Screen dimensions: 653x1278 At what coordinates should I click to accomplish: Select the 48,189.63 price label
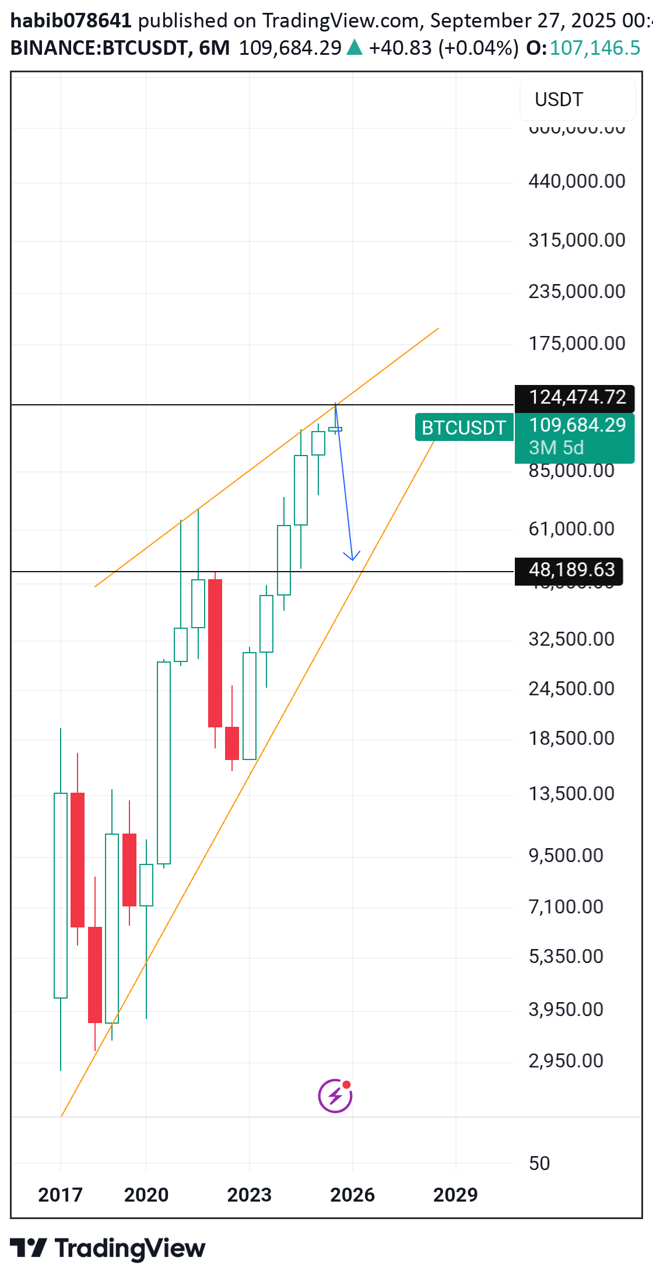coord(571,570)
